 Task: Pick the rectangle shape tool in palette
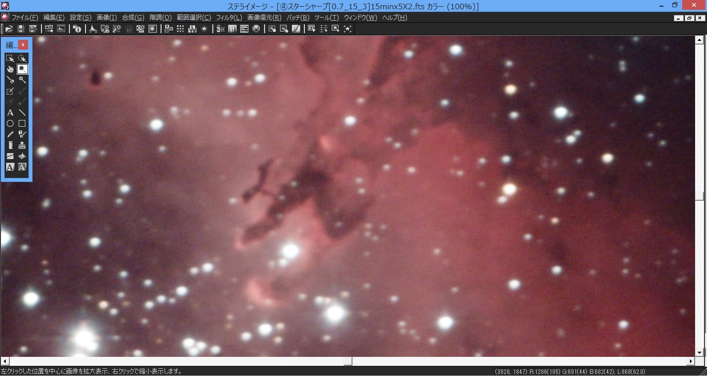tap(22, 124)
